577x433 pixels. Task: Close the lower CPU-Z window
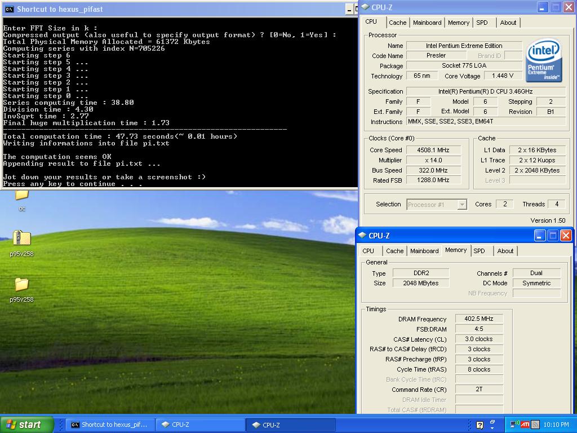(566, 236)
